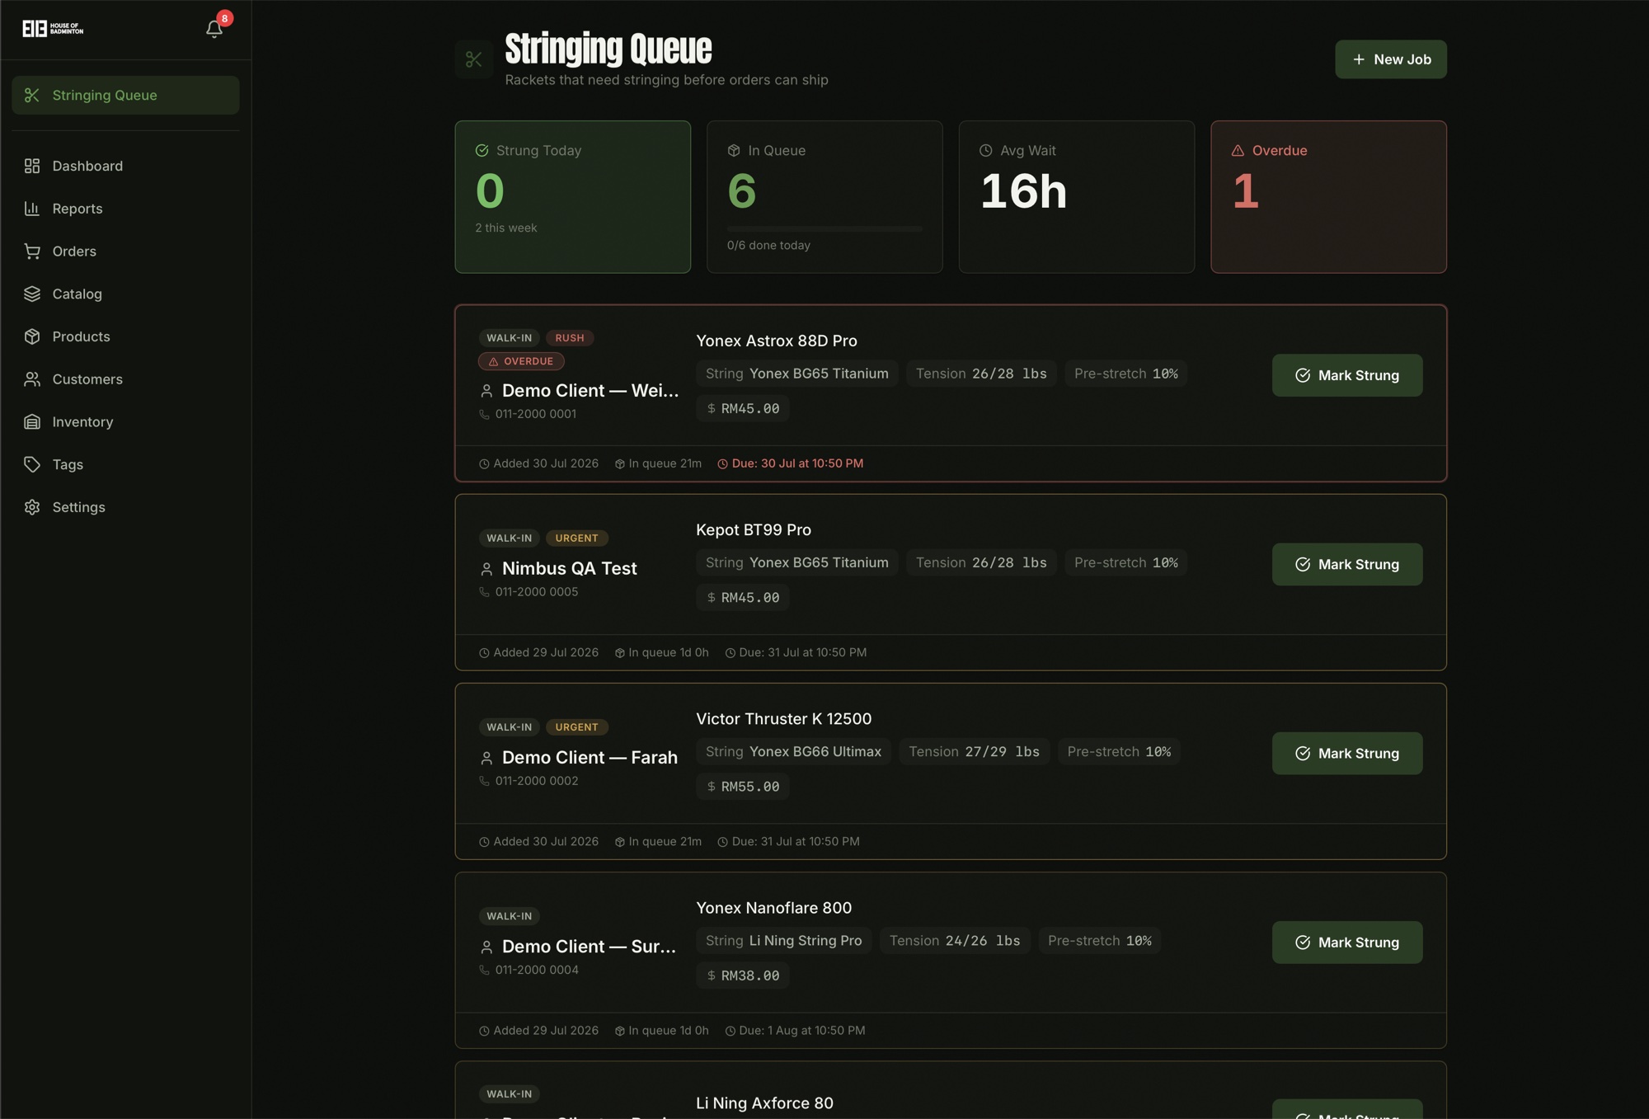
Task: Click the OVERDUE badge on first job
Action: 521,361
